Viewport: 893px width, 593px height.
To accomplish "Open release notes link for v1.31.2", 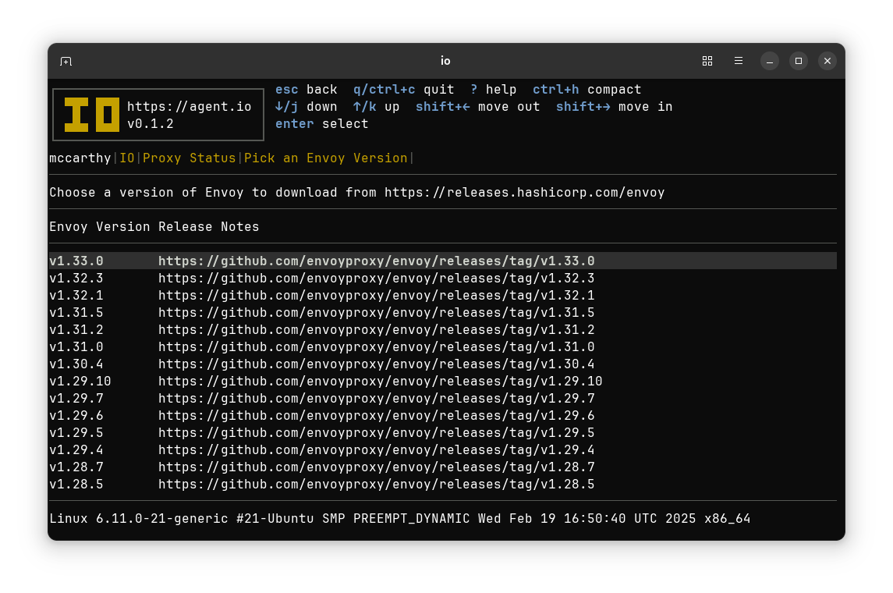I will [x=377, y=330].
